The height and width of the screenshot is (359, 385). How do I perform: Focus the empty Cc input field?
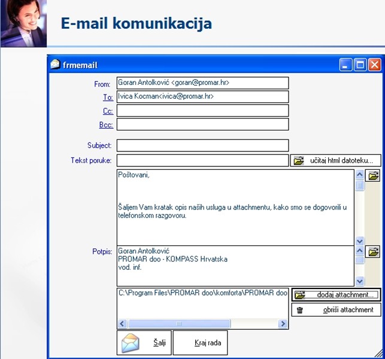tap(202, 111)
